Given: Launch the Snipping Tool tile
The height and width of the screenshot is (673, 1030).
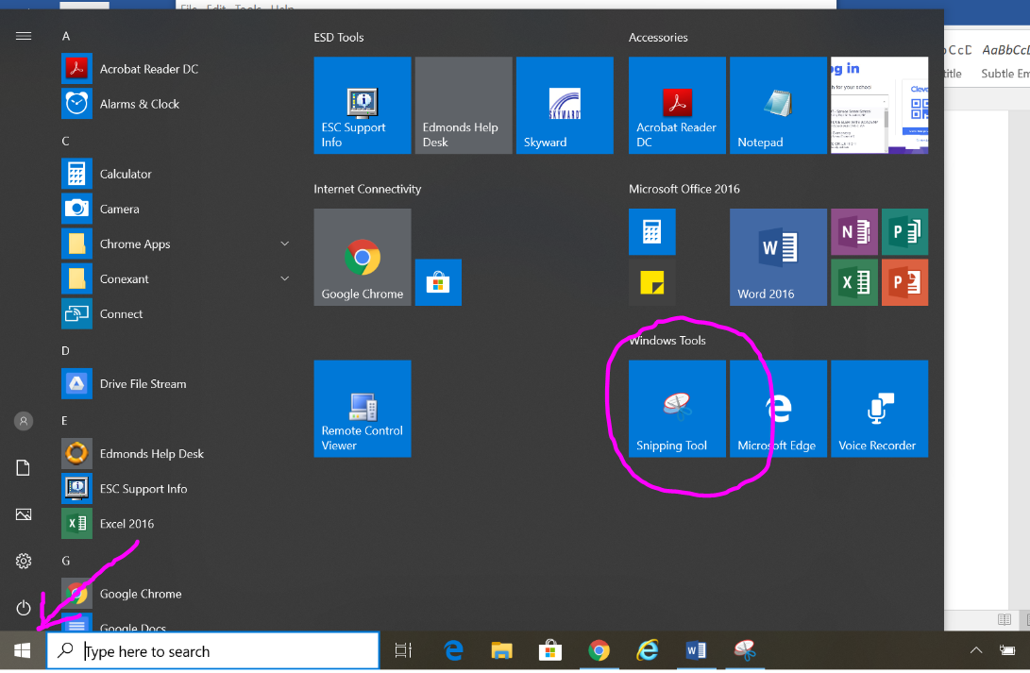Looking at the screenshot, I should click(677, 409).
